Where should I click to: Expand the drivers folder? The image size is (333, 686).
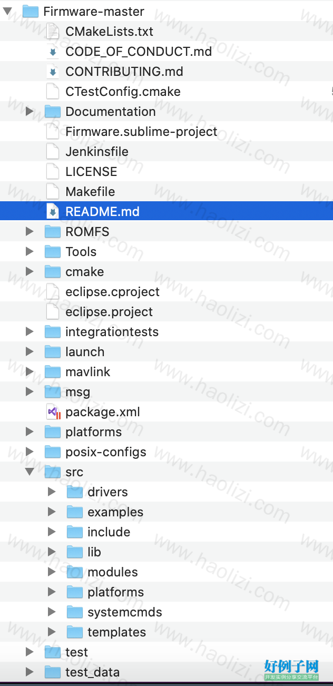52,492
